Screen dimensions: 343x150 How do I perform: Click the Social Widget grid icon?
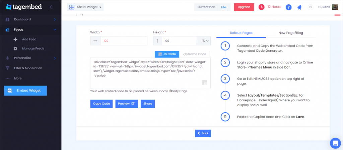72,7
